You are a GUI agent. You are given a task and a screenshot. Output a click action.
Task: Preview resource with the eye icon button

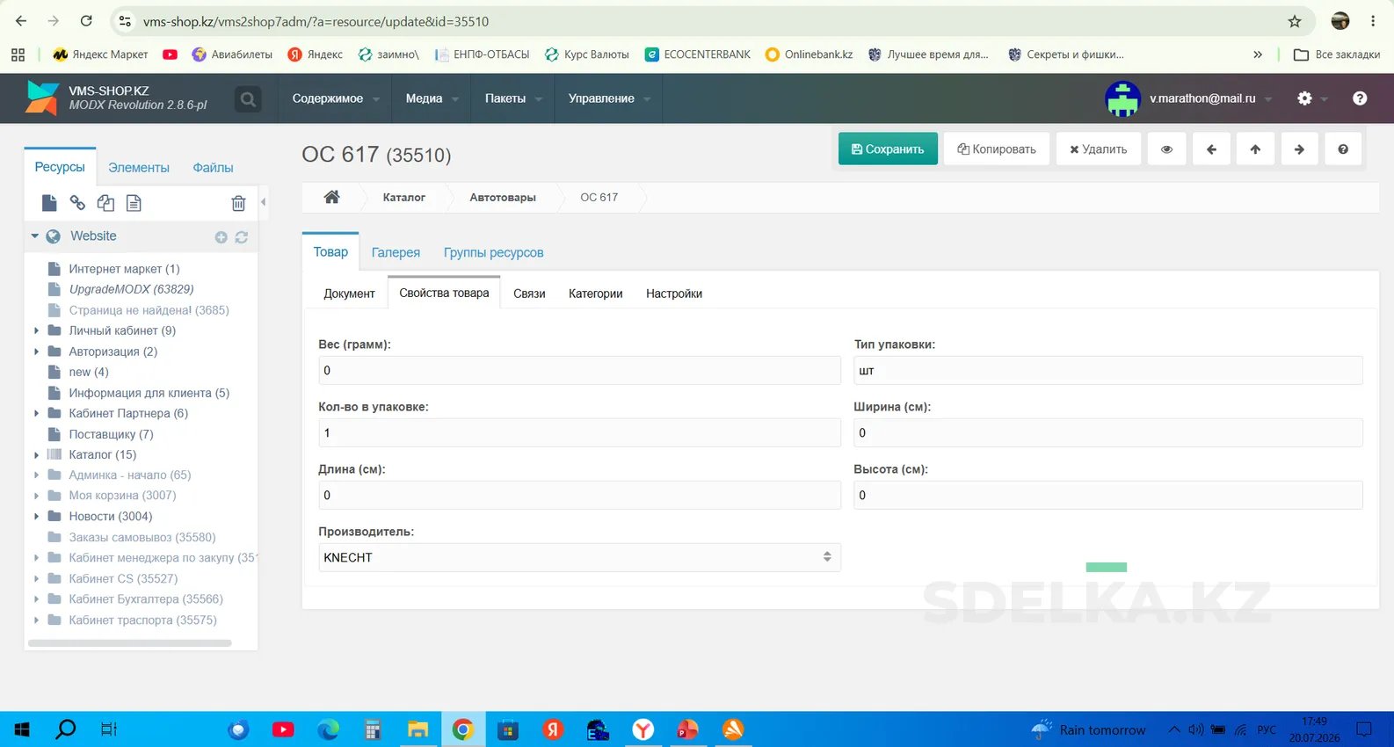point(1166,149)
